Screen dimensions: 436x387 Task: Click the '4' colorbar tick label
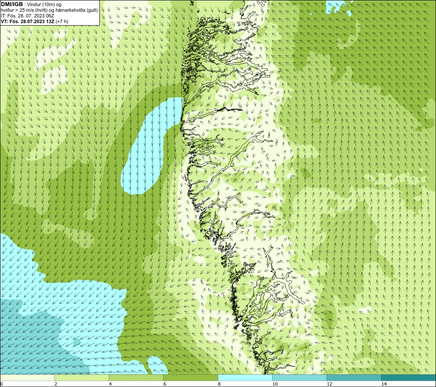[x=110, y=384]
